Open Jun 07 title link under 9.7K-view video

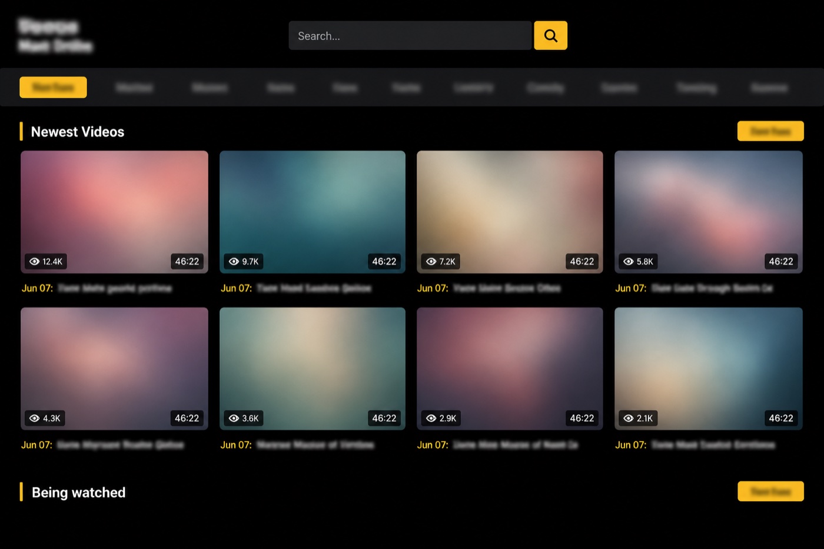[296, 288]
